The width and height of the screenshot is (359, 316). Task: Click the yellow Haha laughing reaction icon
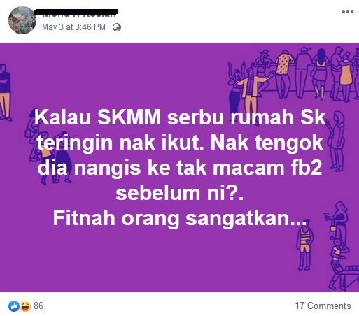coord(25,306)
